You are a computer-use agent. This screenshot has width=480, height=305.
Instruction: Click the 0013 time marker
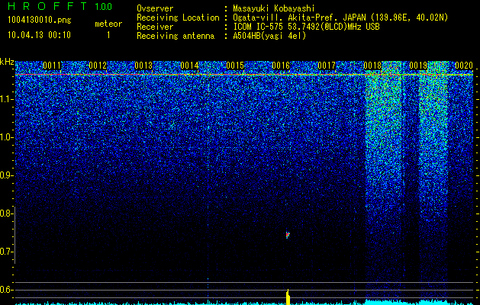coord(143,66)
